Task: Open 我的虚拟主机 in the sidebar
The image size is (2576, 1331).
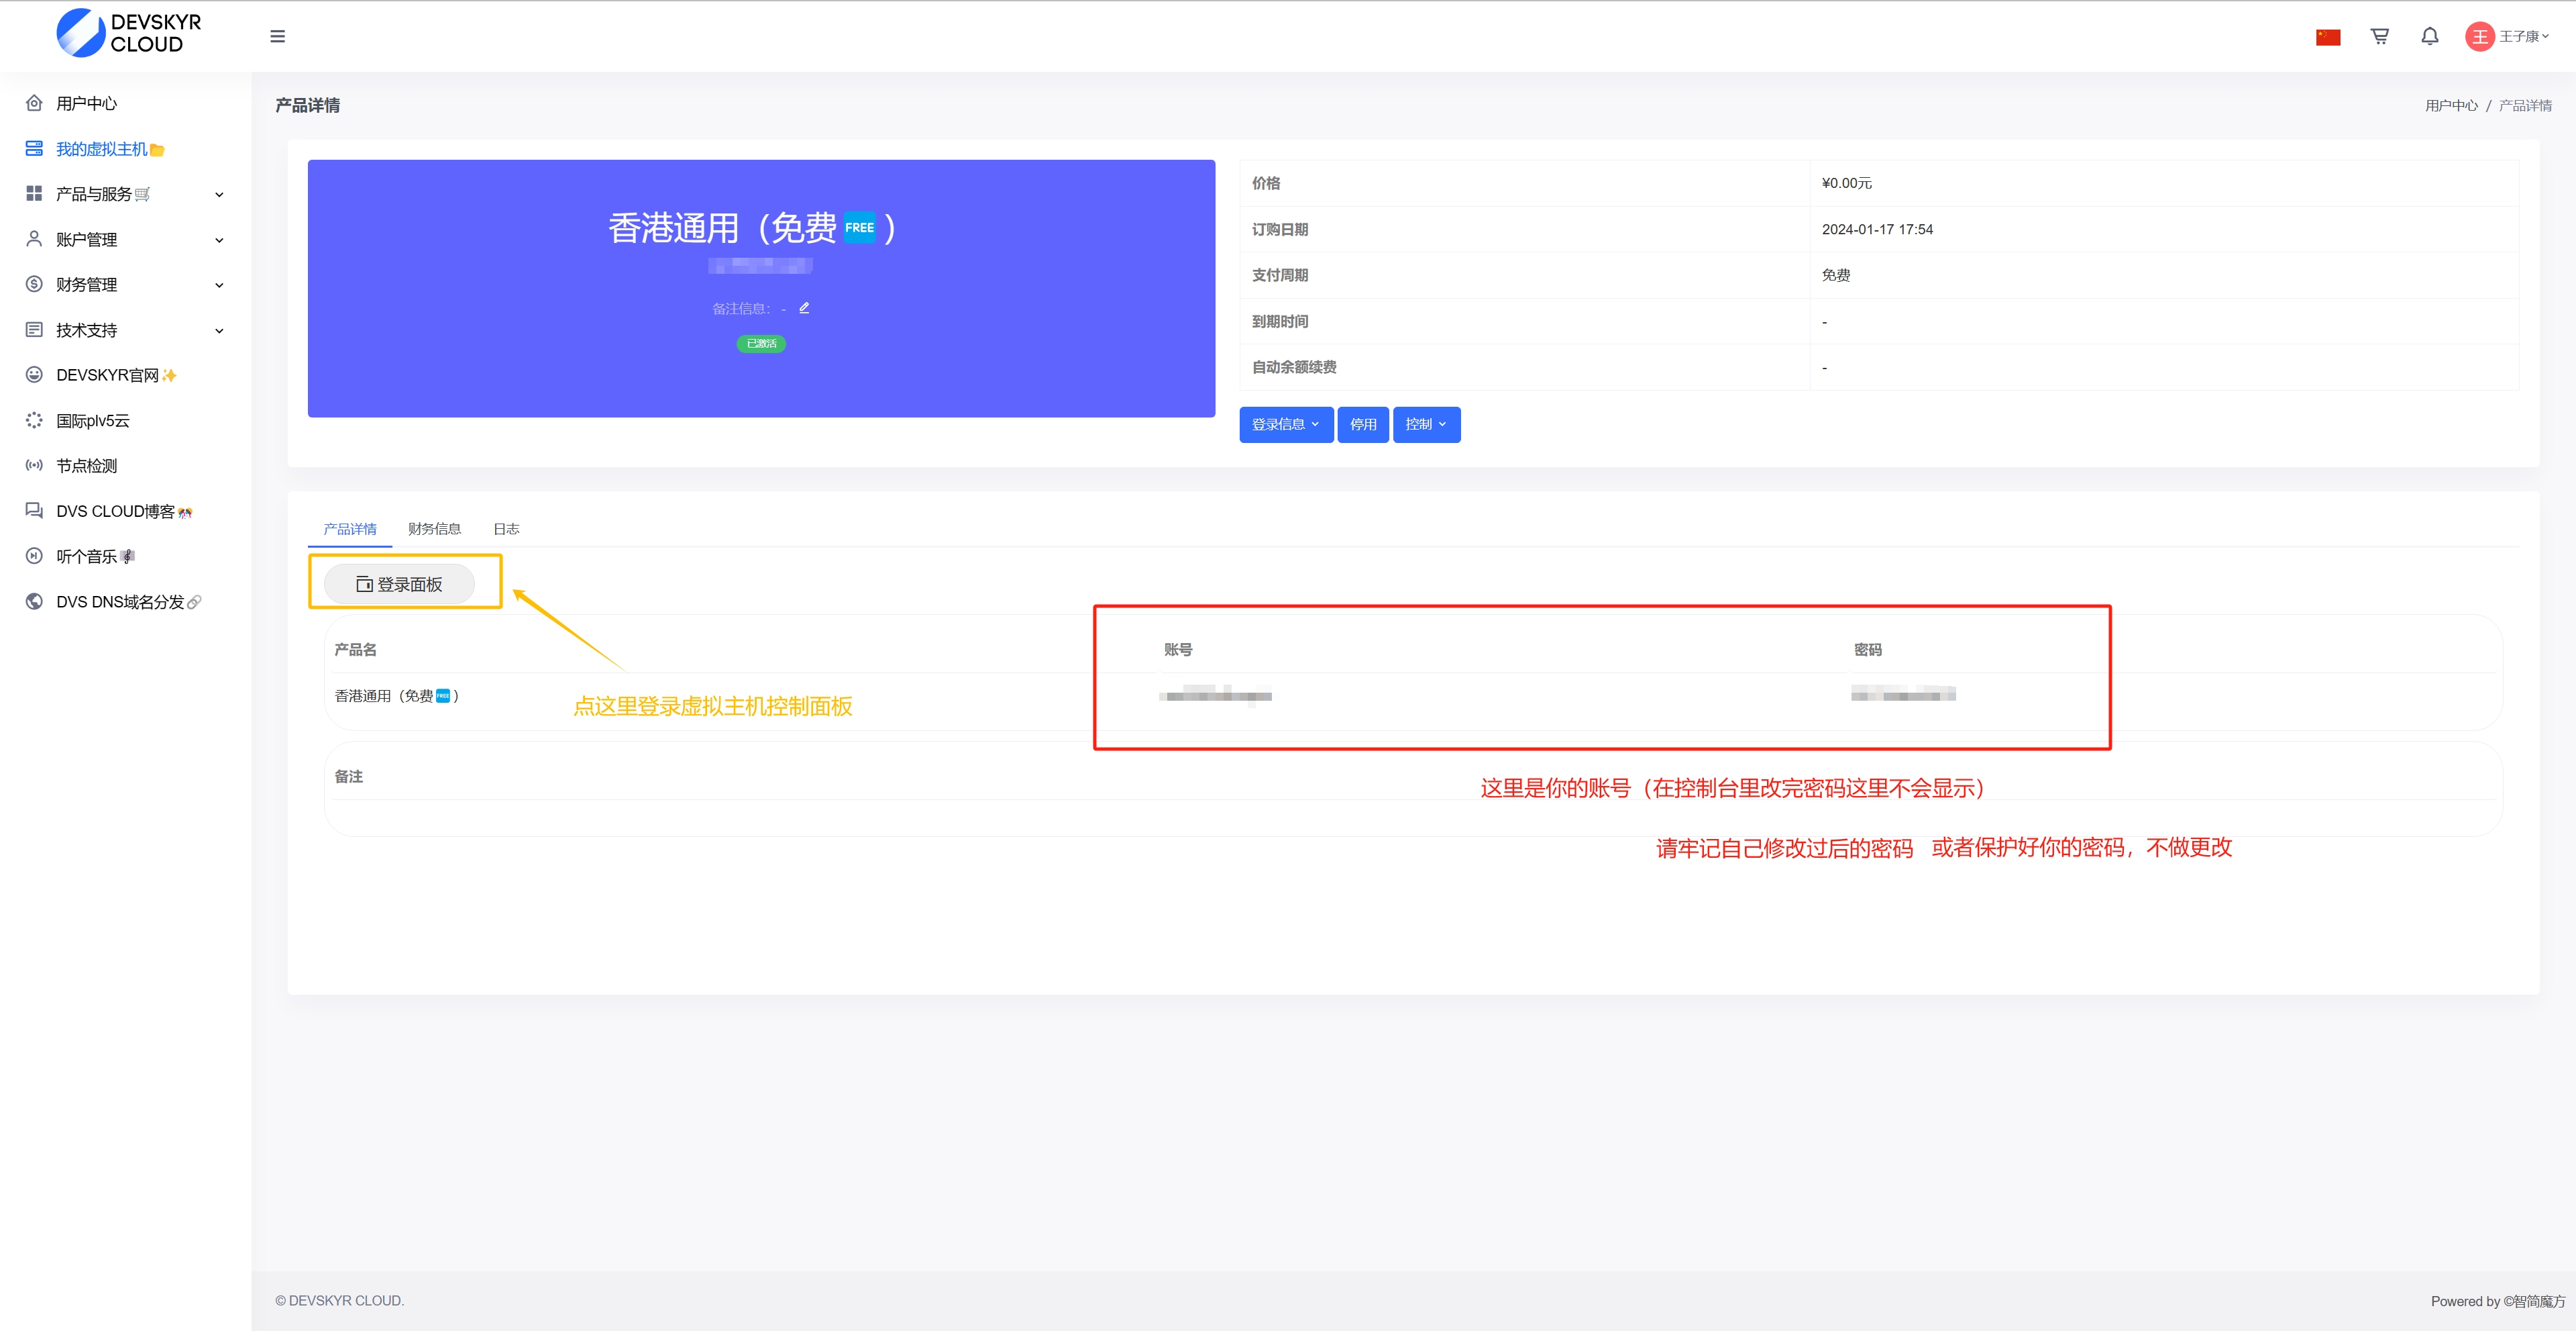Action: [x=101, y=149]
